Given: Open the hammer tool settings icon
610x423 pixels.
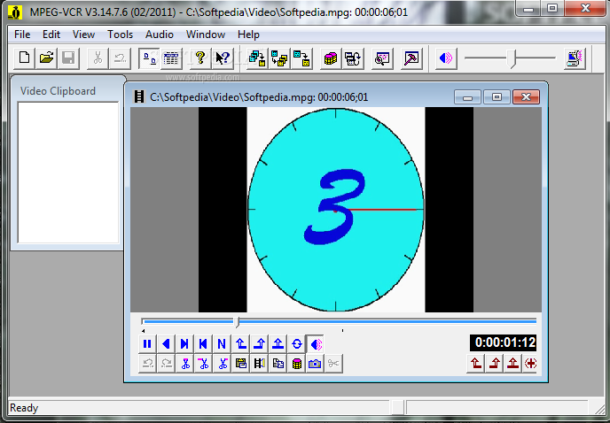Looking at the screenshot, I should click(411, 58).
